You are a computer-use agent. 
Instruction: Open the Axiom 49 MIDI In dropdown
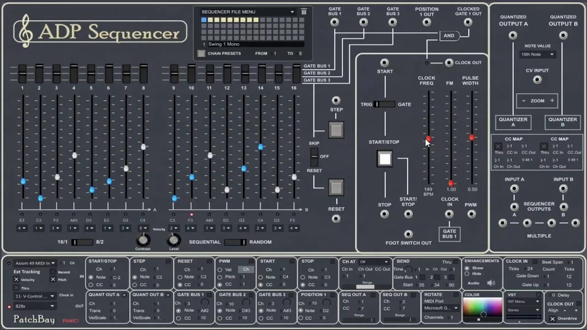pos(35,263)
